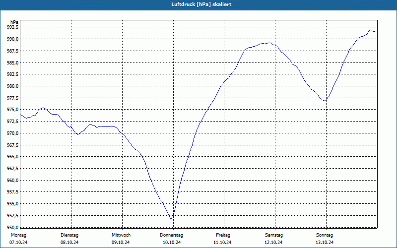The image size is (397, 248).
Task: Select the 'Mittwoch' day label
Action: click(x=121, y=235)
